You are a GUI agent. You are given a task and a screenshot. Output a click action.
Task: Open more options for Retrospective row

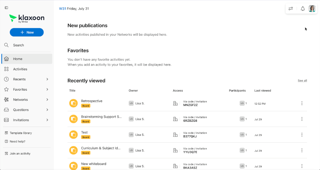(x=302, y=103)
